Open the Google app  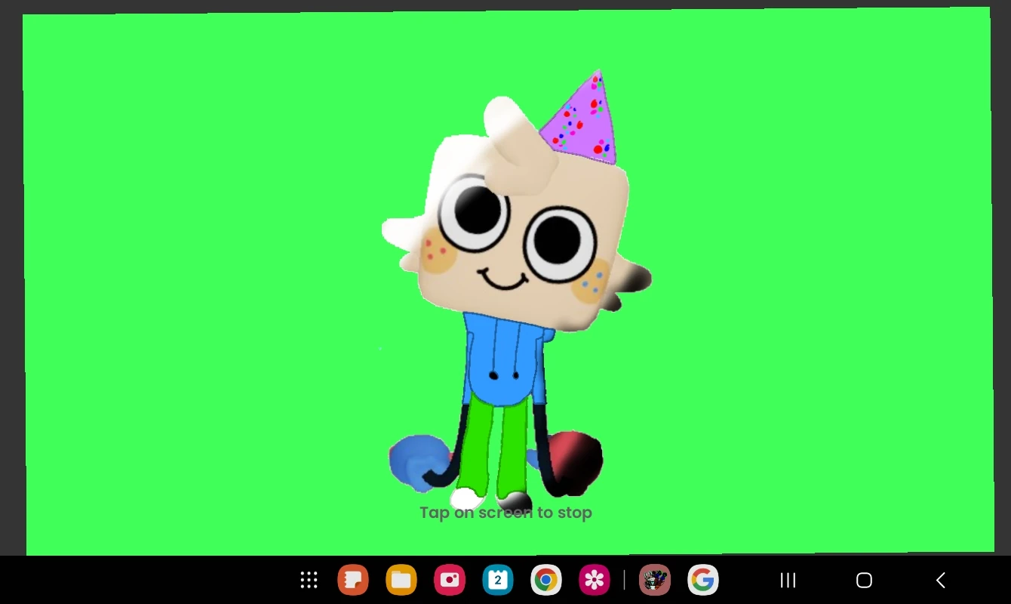702,580
